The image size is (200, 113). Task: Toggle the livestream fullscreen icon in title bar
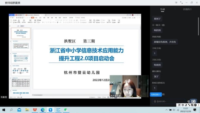click(x=181, y=3)
